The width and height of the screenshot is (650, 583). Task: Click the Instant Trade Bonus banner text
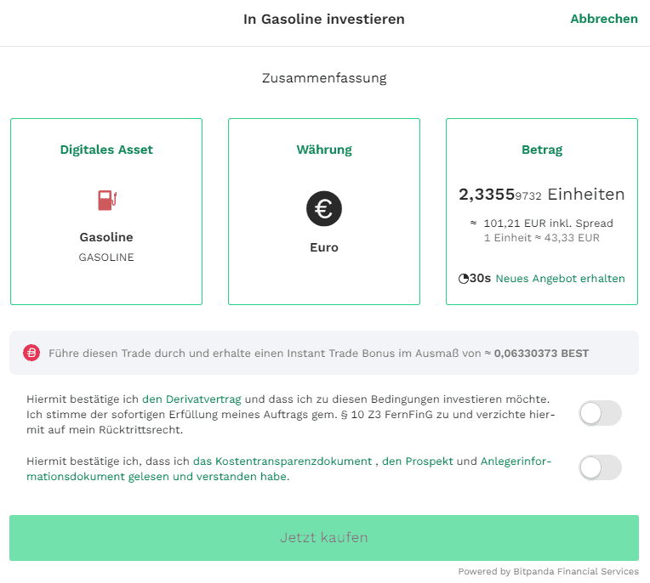[x=318, y=354]
